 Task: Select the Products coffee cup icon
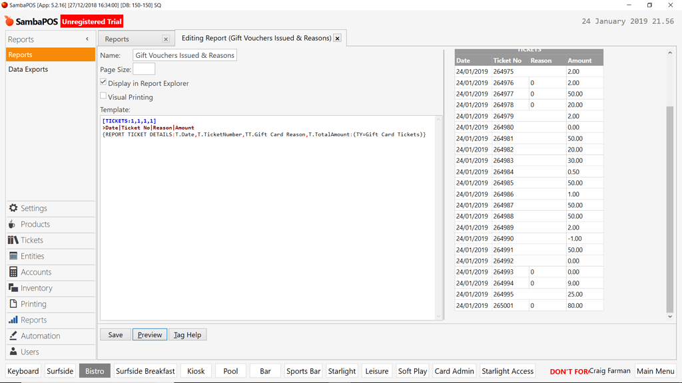click(12, 224)
